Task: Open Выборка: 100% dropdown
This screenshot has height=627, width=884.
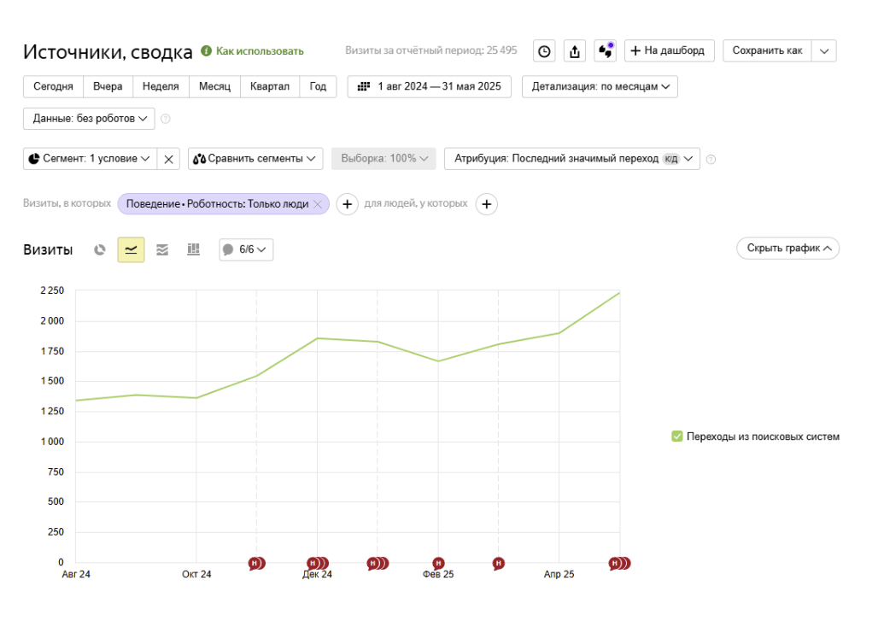Action: pyautogui.click(x=384, y=159)
